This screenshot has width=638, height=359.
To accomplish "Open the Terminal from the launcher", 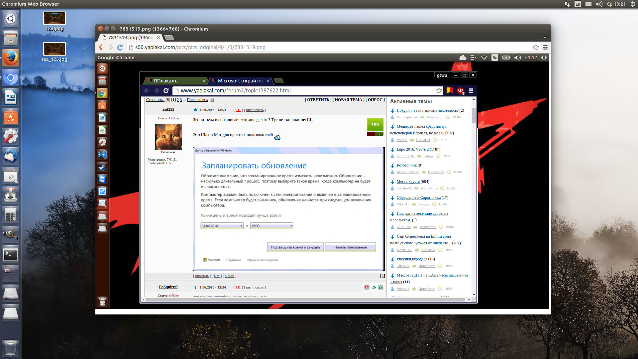I will click(x=11, y=254).
